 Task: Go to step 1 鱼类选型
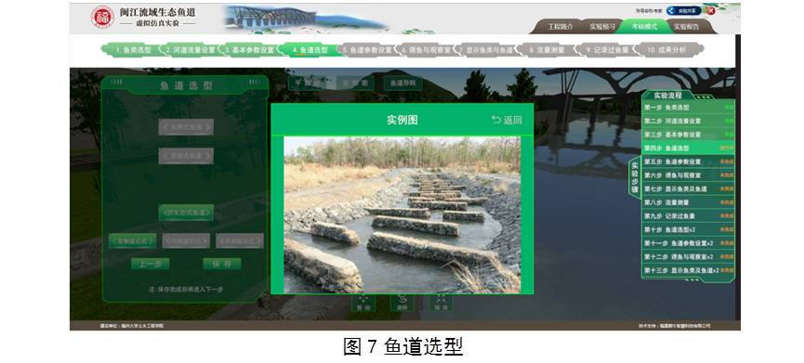coord(132,50)
